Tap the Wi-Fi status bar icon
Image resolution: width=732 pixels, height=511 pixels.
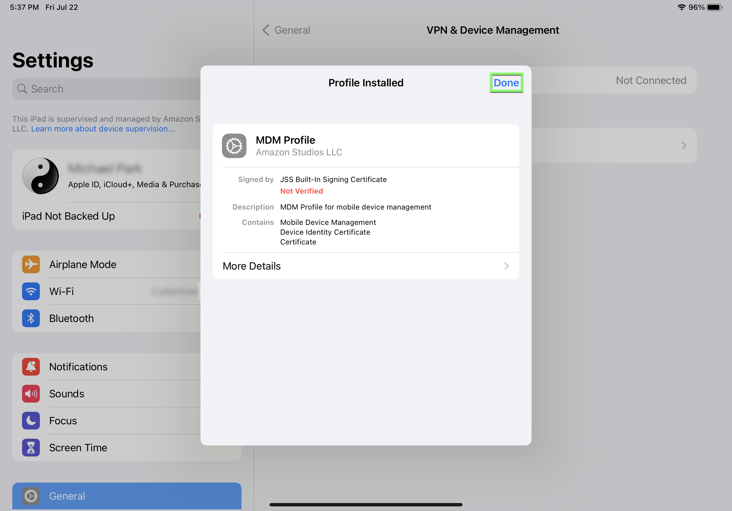tap(681, 7)
